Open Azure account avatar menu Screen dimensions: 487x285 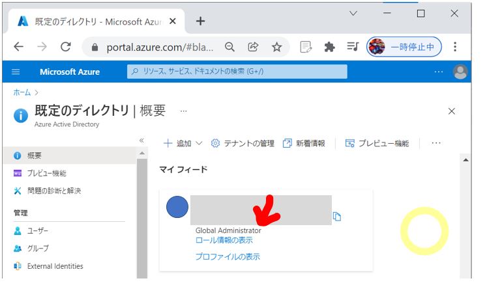pos(460,72)
